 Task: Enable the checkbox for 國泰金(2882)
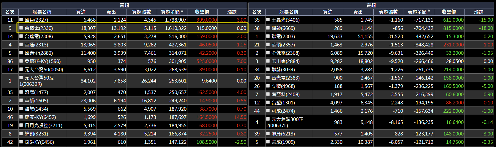(x=21, y=53)
